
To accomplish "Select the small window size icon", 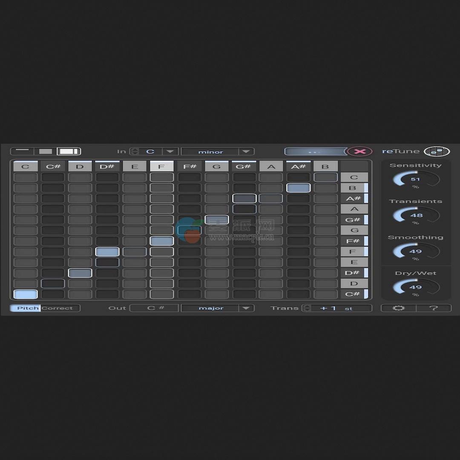I will coord(22,151).
